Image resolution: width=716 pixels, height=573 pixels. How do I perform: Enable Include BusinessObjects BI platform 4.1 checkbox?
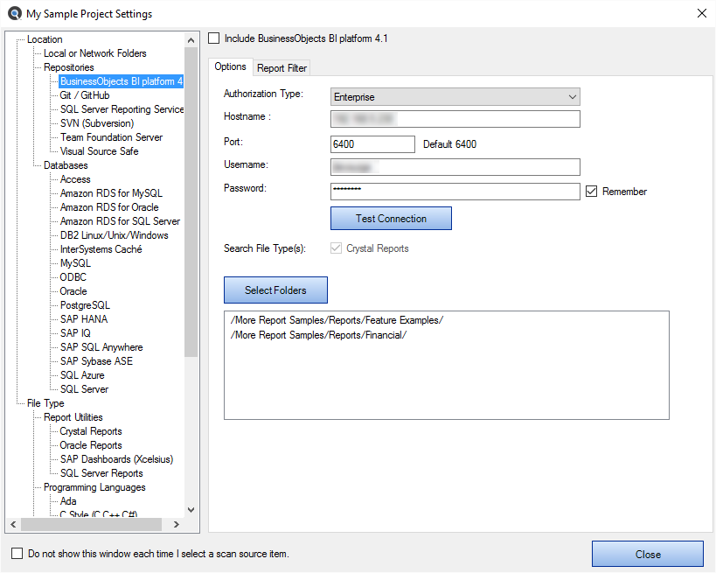213,38
